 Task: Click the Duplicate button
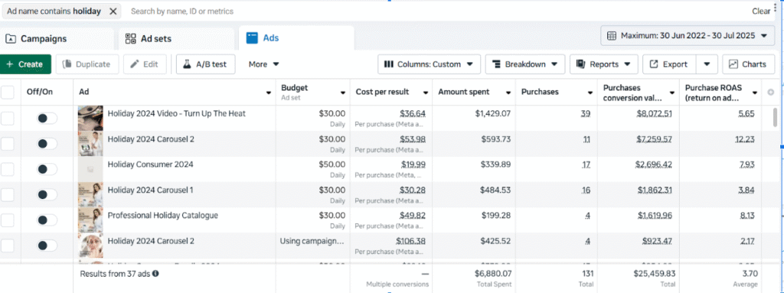tap(87, 64)
